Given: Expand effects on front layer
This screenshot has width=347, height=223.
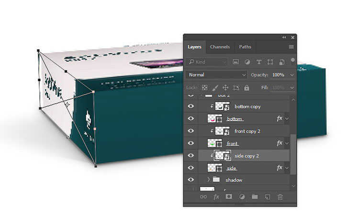Looking at the screenshot, I should click(287, 144).
